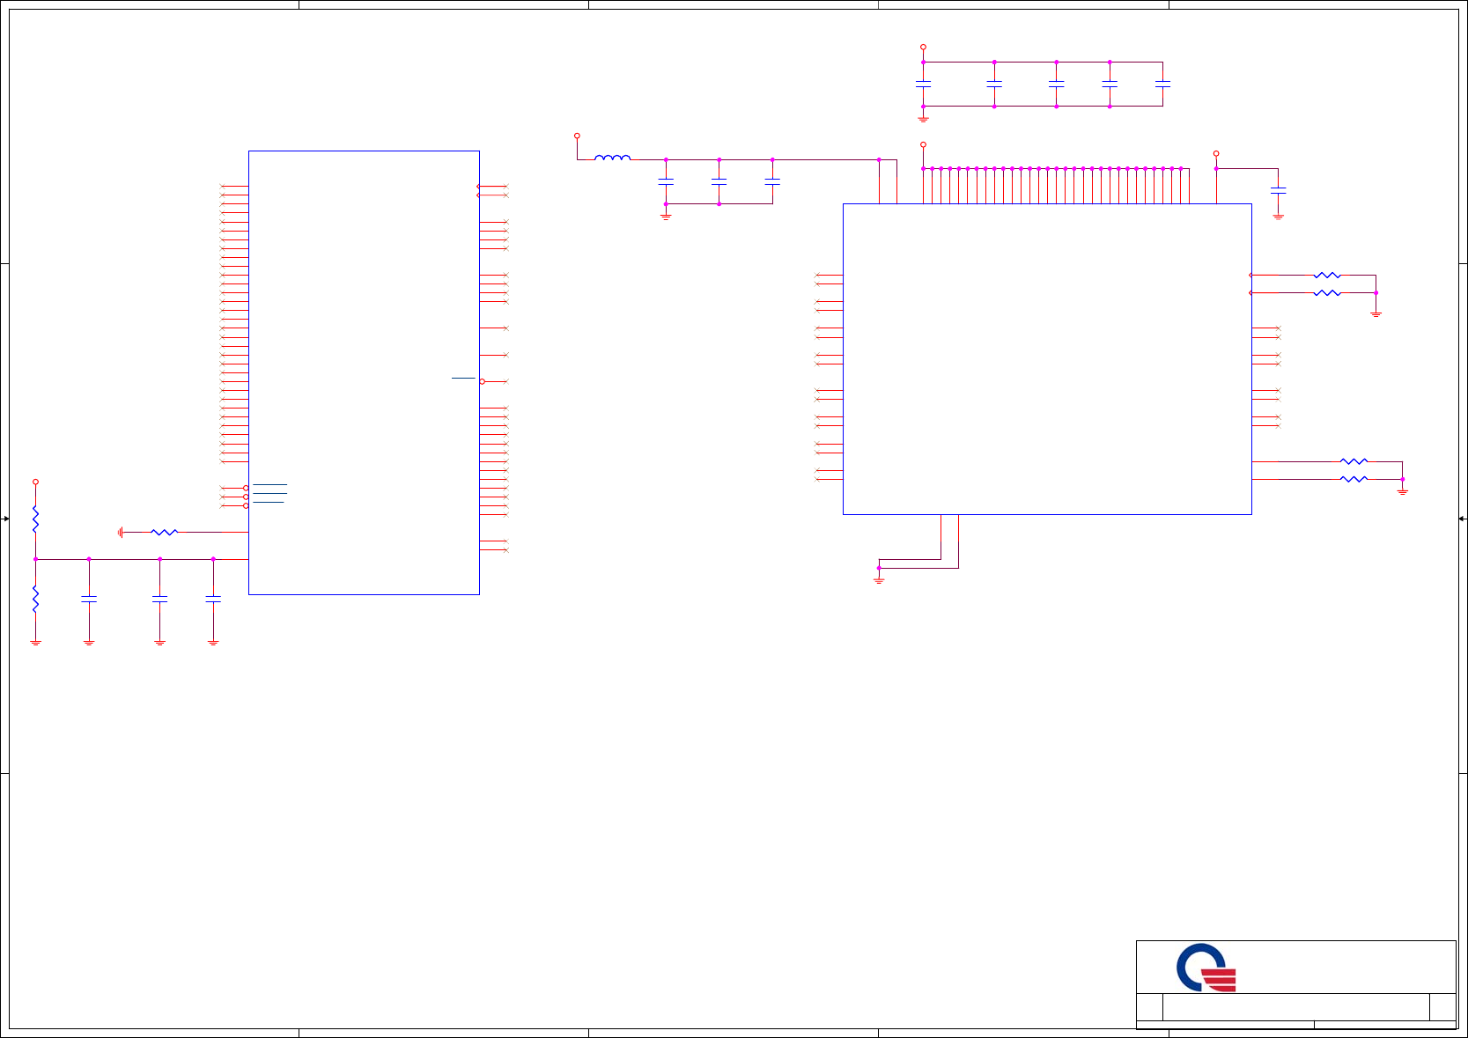The image size is (1468, 1038).
Task: Select the rightmost capacitor in five-capacitor bank
Action: 1162,84
